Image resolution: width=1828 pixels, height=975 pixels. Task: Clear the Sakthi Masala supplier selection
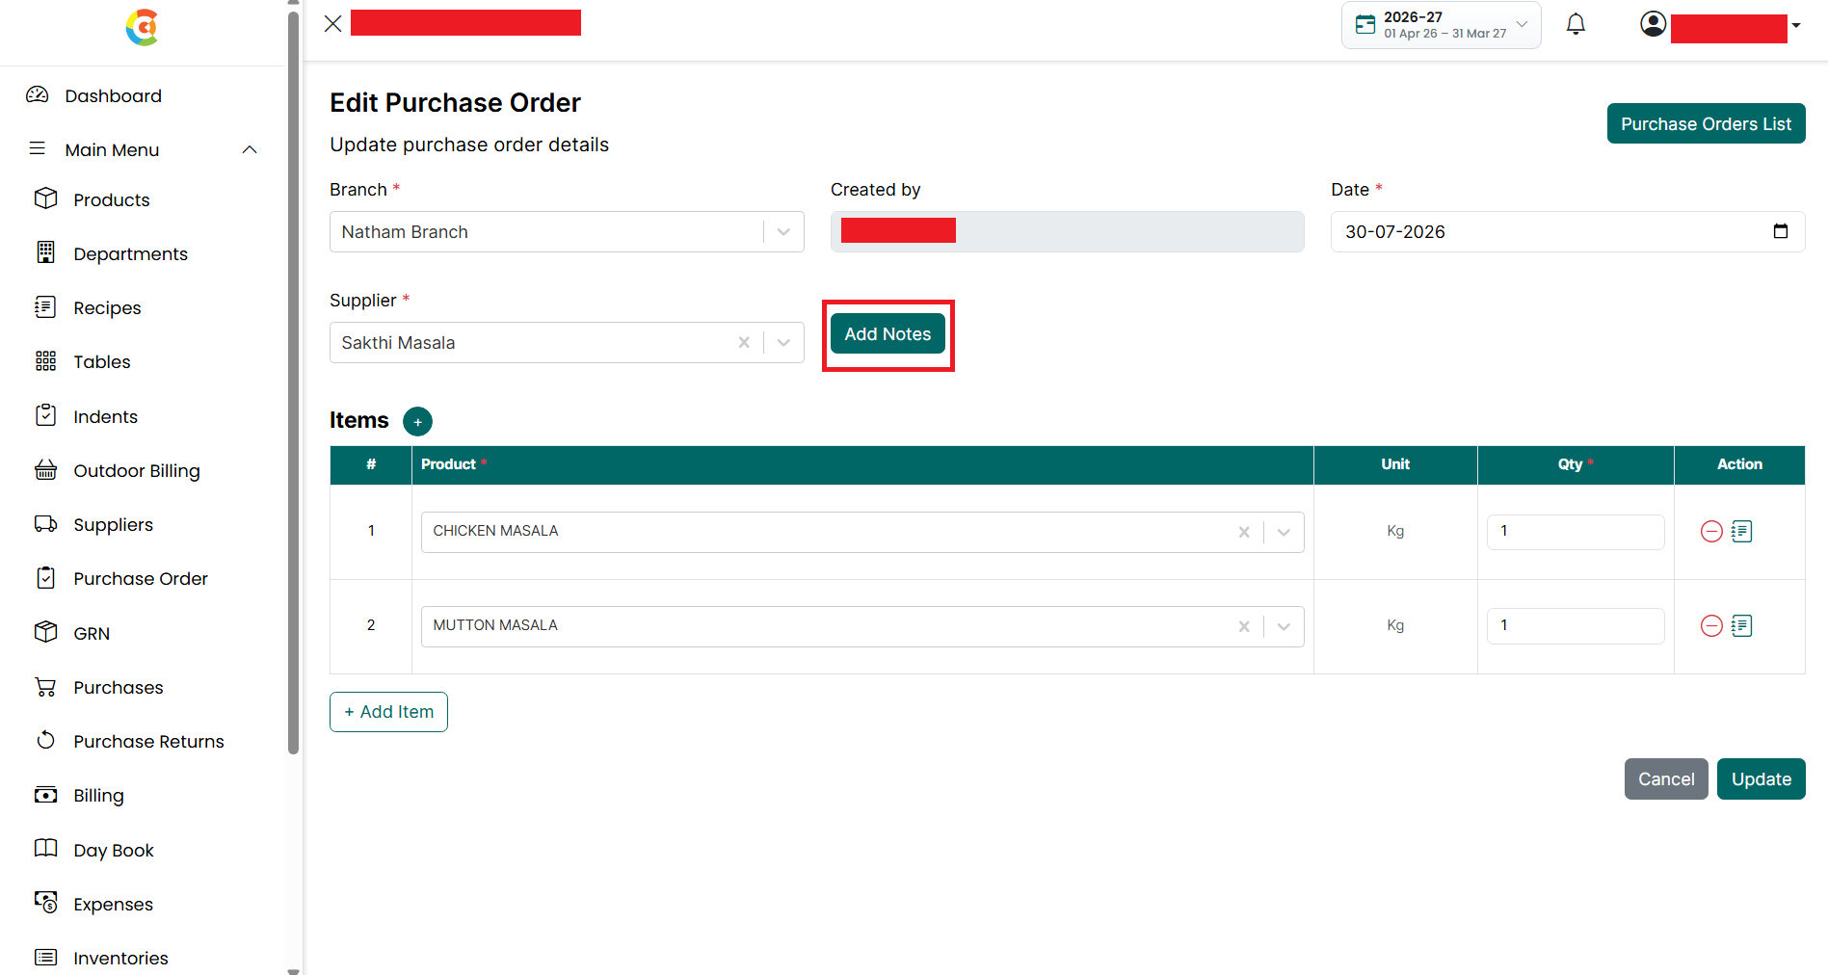click(743, 343)
